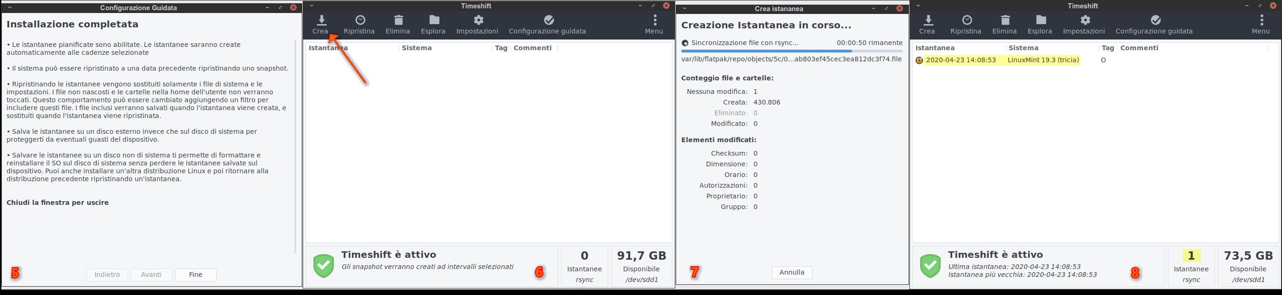The height and width of the screenshot is (295, 1282).
Task: Open window menu arrow of right Timeshift window
Action: [x=919, y=6]
